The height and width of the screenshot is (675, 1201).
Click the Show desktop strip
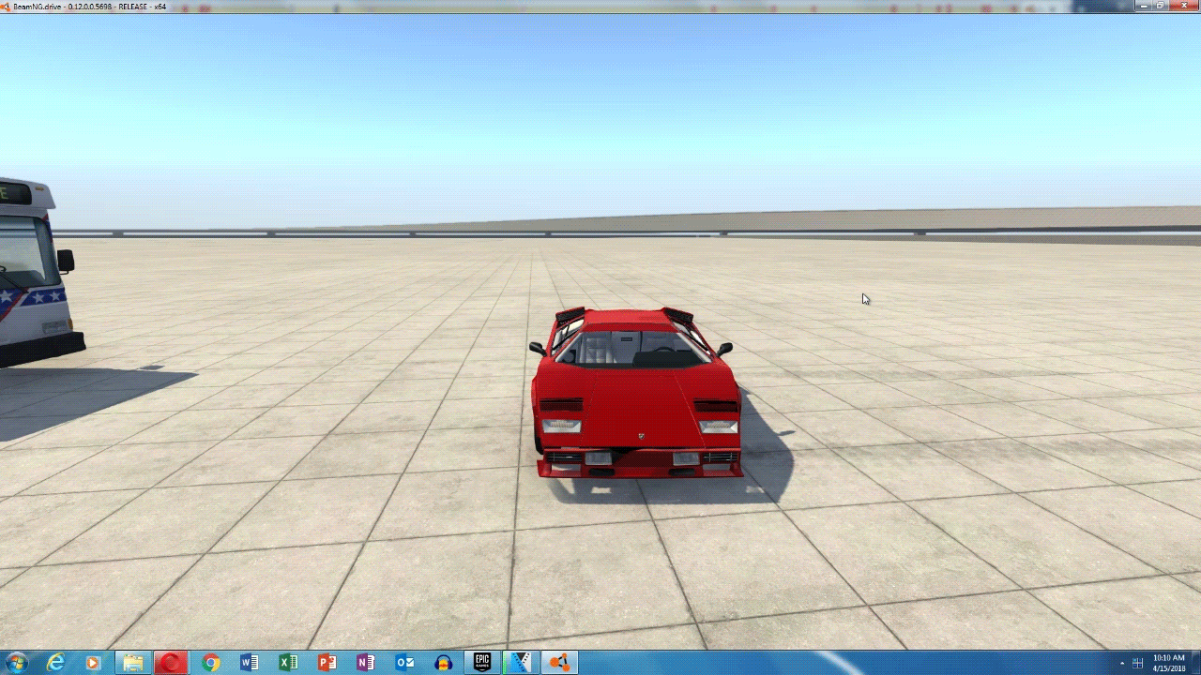(1195, 663)
